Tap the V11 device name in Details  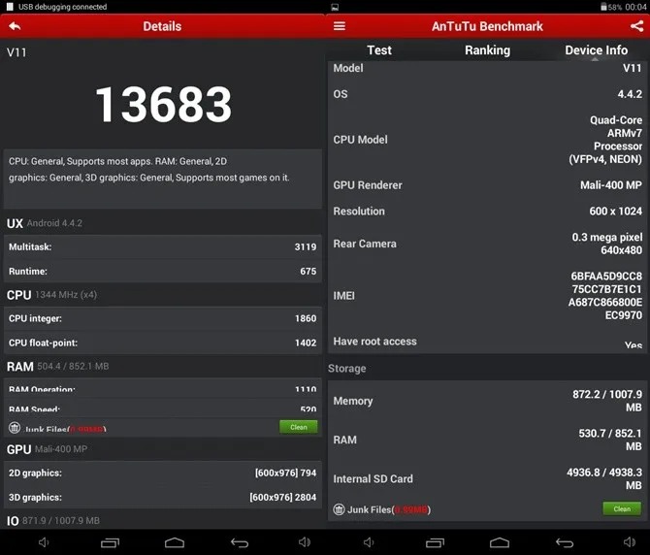(x=16, y=52)
